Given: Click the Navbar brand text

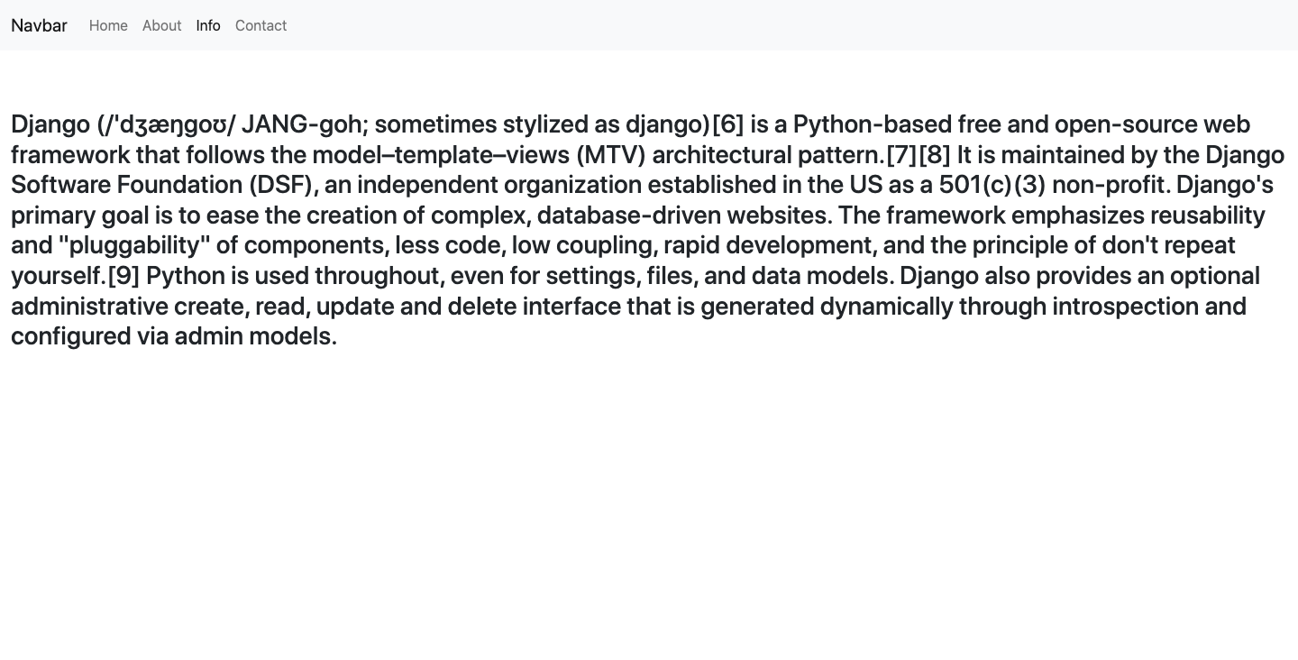Looking at the screenshot, I should click(x=39, y=25).
